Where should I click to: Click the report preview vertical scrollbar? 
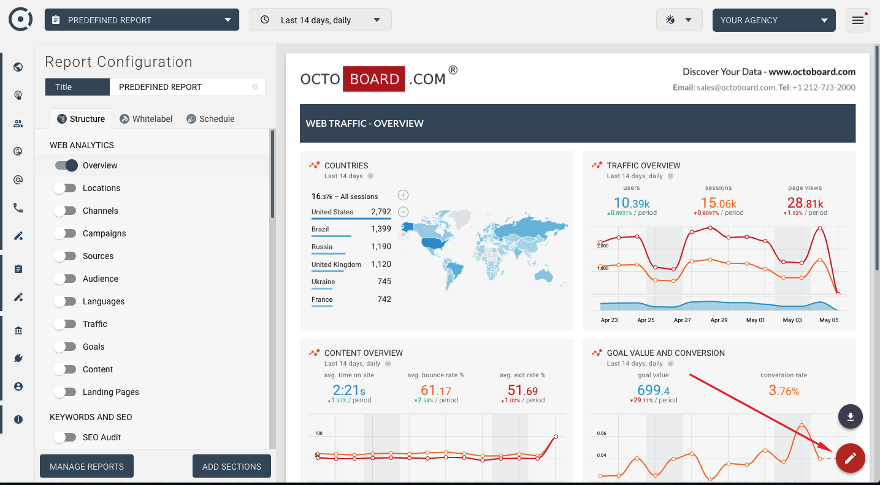tap(877, 159)
